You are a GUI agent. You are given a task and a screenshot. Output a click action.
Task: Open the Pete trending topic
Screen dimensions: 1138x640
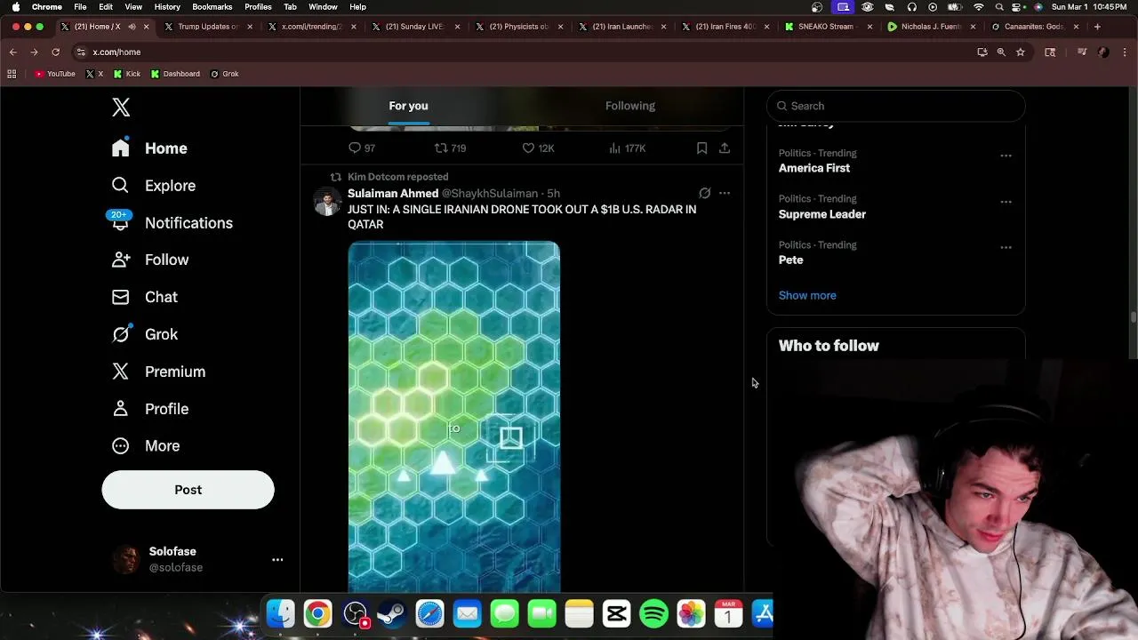point(790,260)
